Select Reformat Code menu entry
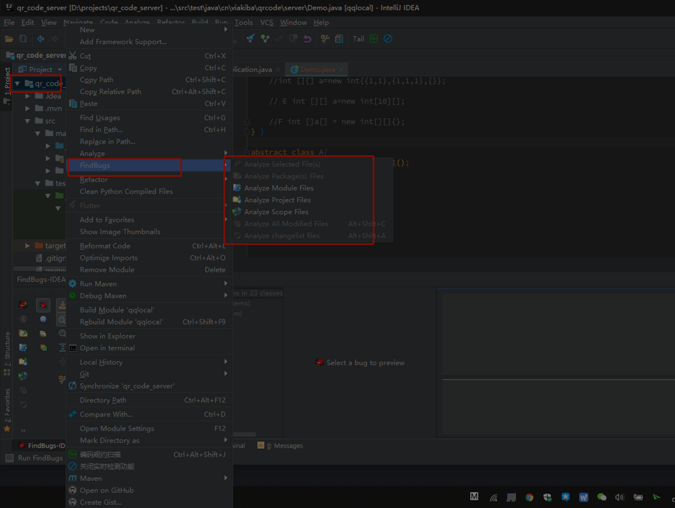Image resolution: width=675 pixels, height=508 pixels. (x=149, y=246)
